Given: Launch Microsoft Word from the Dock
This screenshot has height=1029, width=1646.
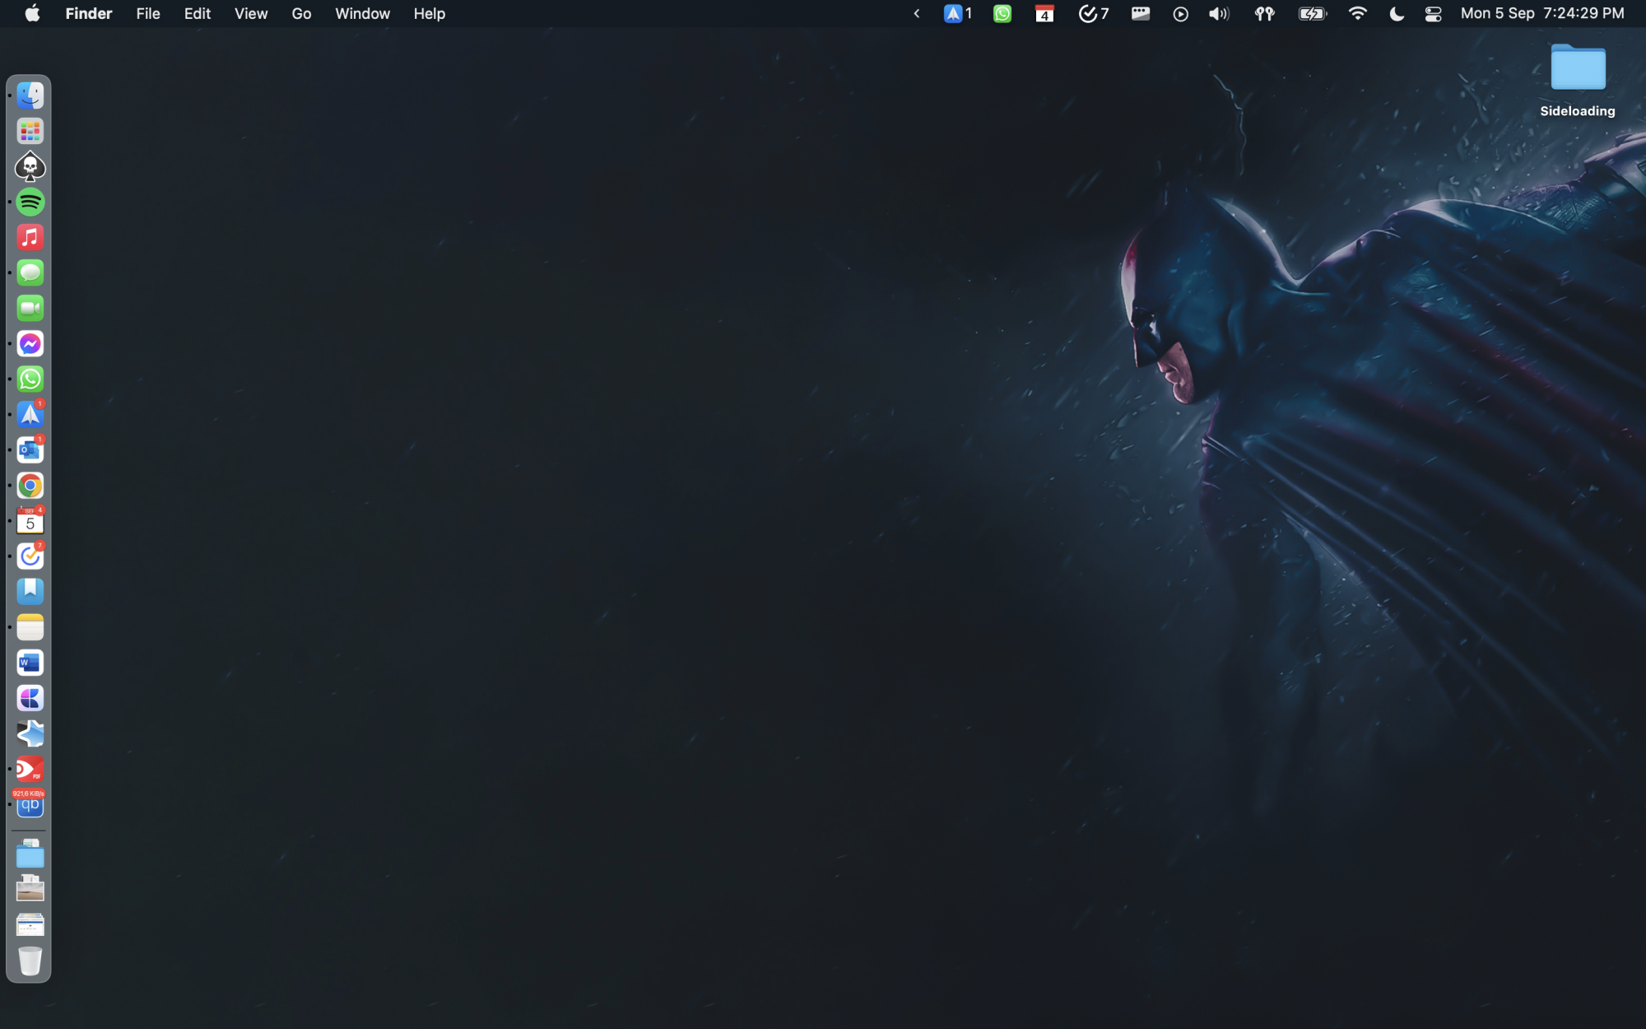Looking at the screenshot, I should tap(30, 663).
